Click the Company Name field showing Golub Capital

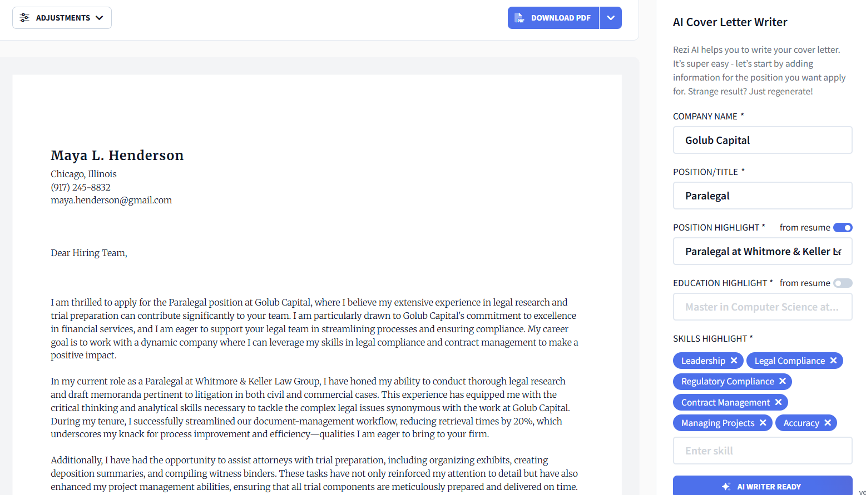763,139
